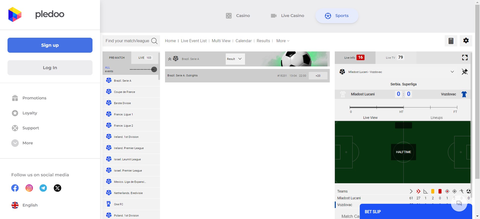Unpin the live match widget
480x219 pixels.
pyautogui.click(x=465, y=72)
